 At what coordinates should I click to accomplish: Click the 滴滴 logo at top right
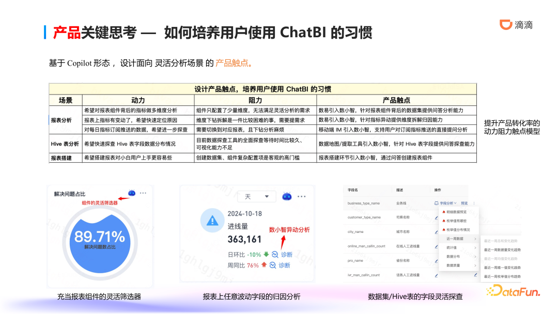(x=516, y=25)
